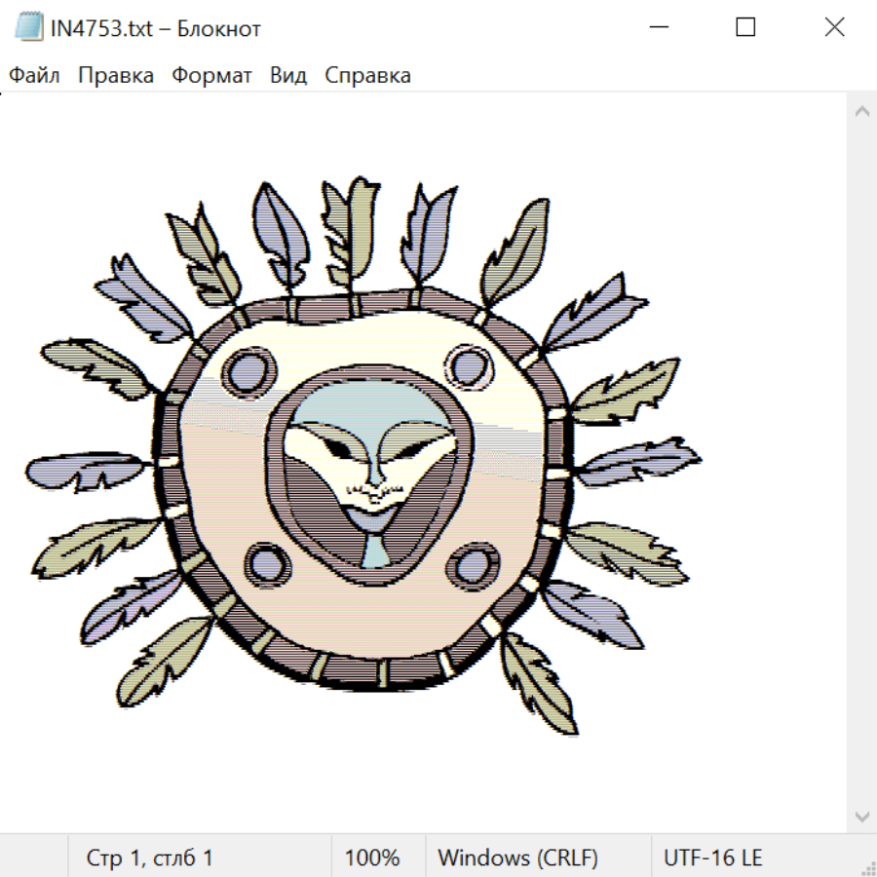Open the Справка menu
The width and height of the screenshot is (877, 877).
(367, 76)
